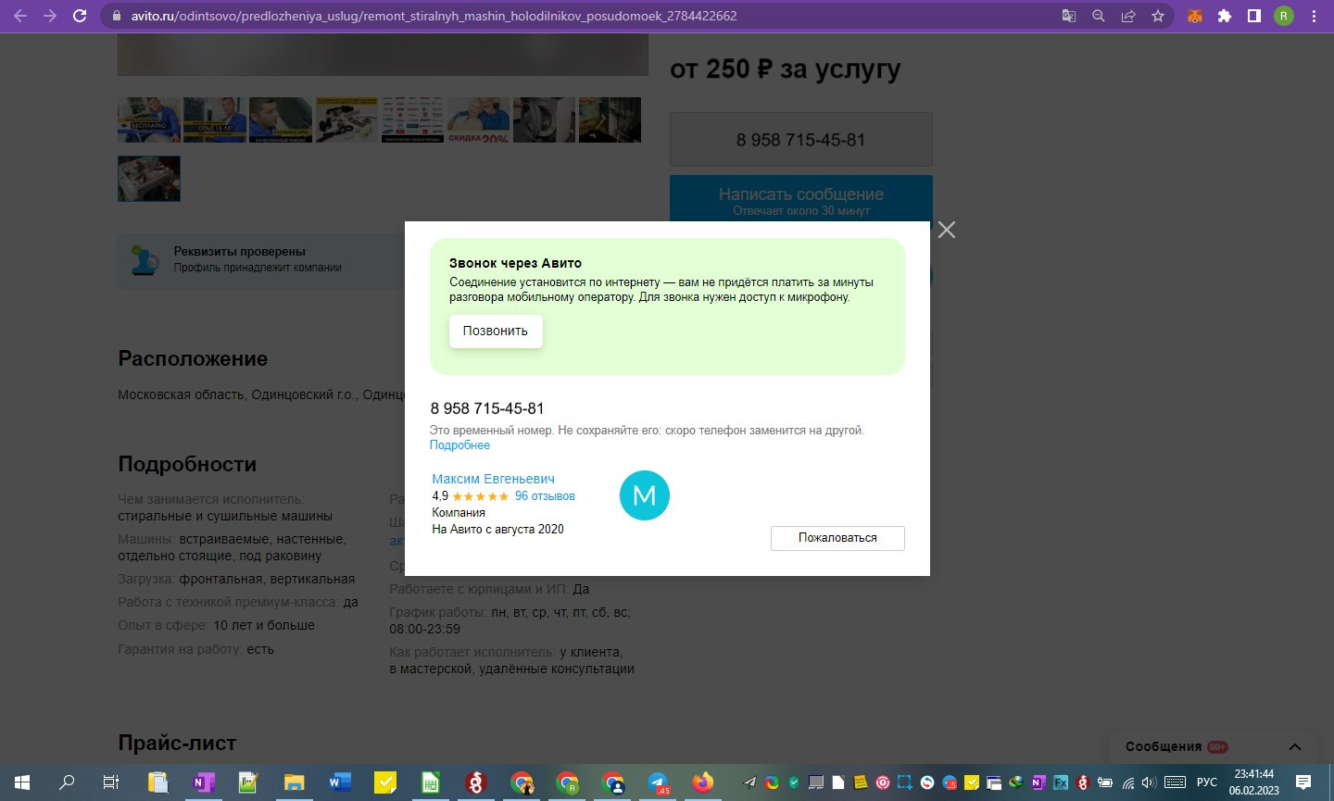Image resolution: width=1334 pixels, height=801 pixels.
Task: Open Windows Start menu
Action: 22,782
